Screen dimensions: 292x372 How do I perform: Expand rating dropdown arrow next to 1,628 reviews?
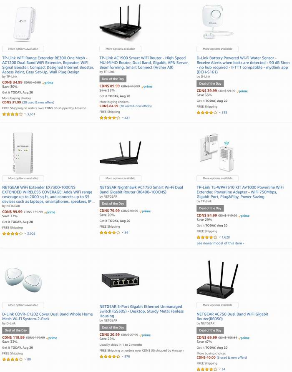coord(219,237)
